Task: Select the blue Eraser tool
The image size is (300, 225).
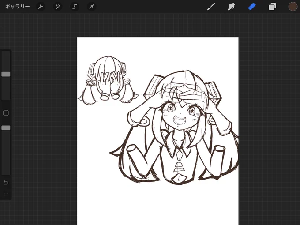Action: [x=252, y=7]
